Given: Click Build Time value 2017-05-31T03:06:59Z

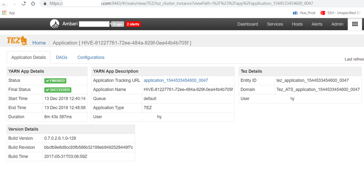Looking at the screenshot, I should click(x=66, y=157).
